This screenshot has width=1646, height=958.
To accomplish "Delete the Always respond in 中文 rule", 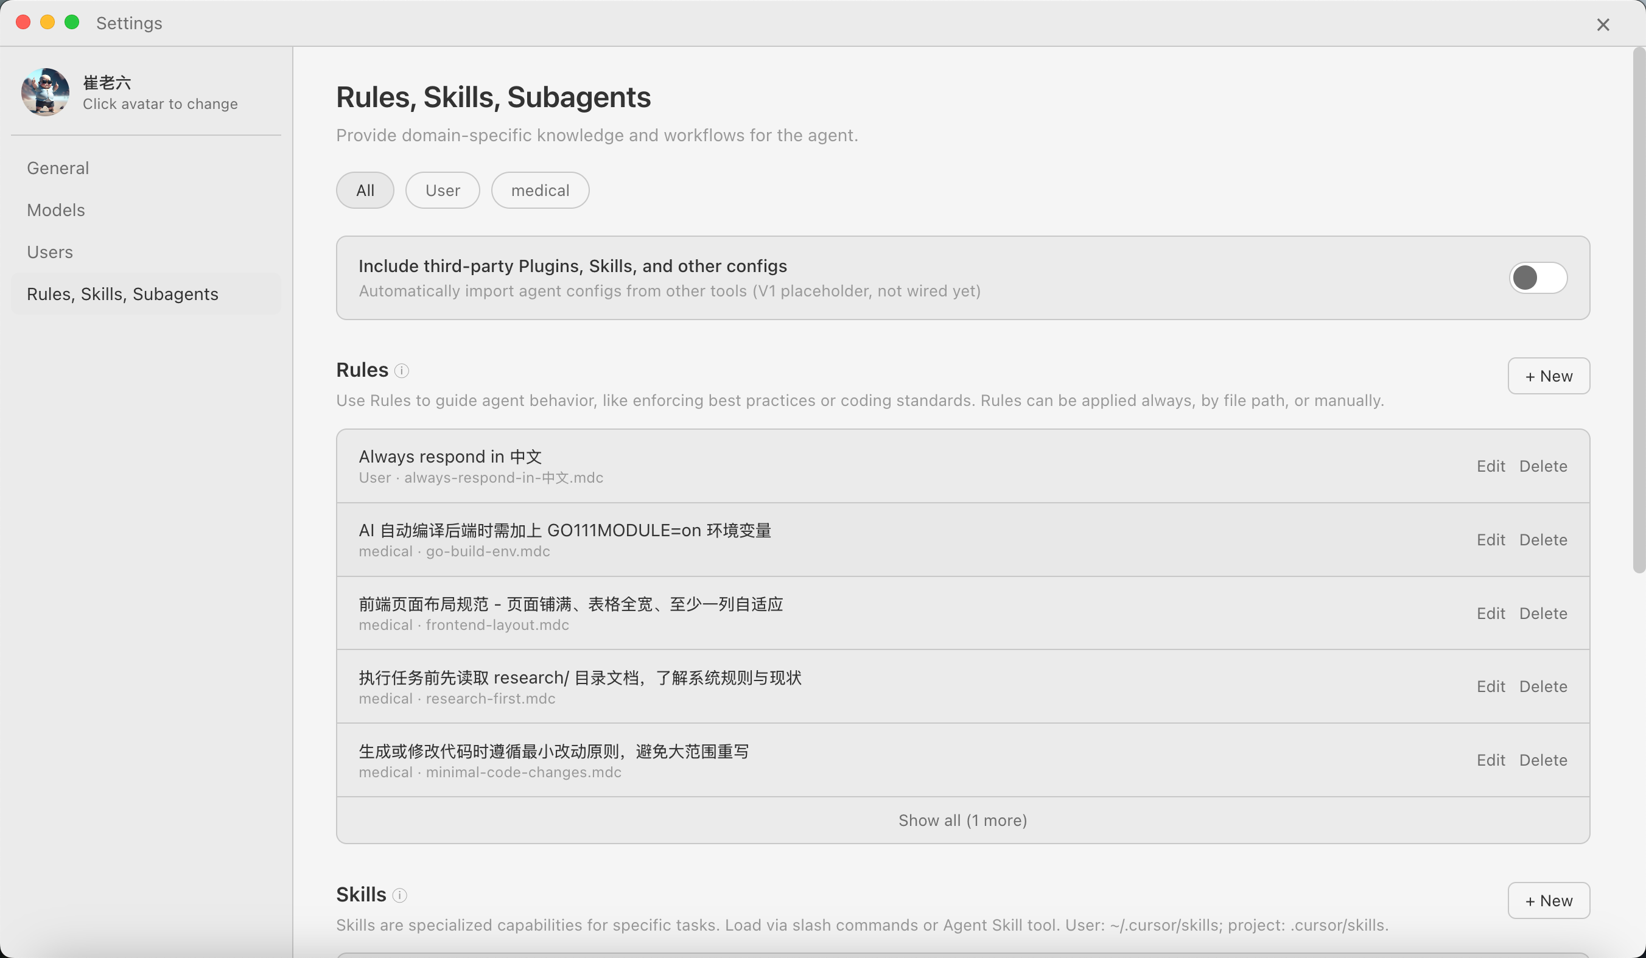I will [1543, 466].
